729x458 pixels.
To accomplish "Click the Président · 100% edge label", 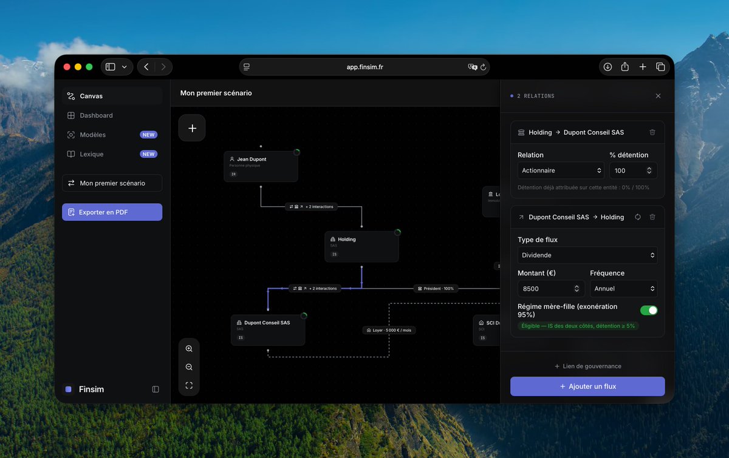I will click(436, 289).
